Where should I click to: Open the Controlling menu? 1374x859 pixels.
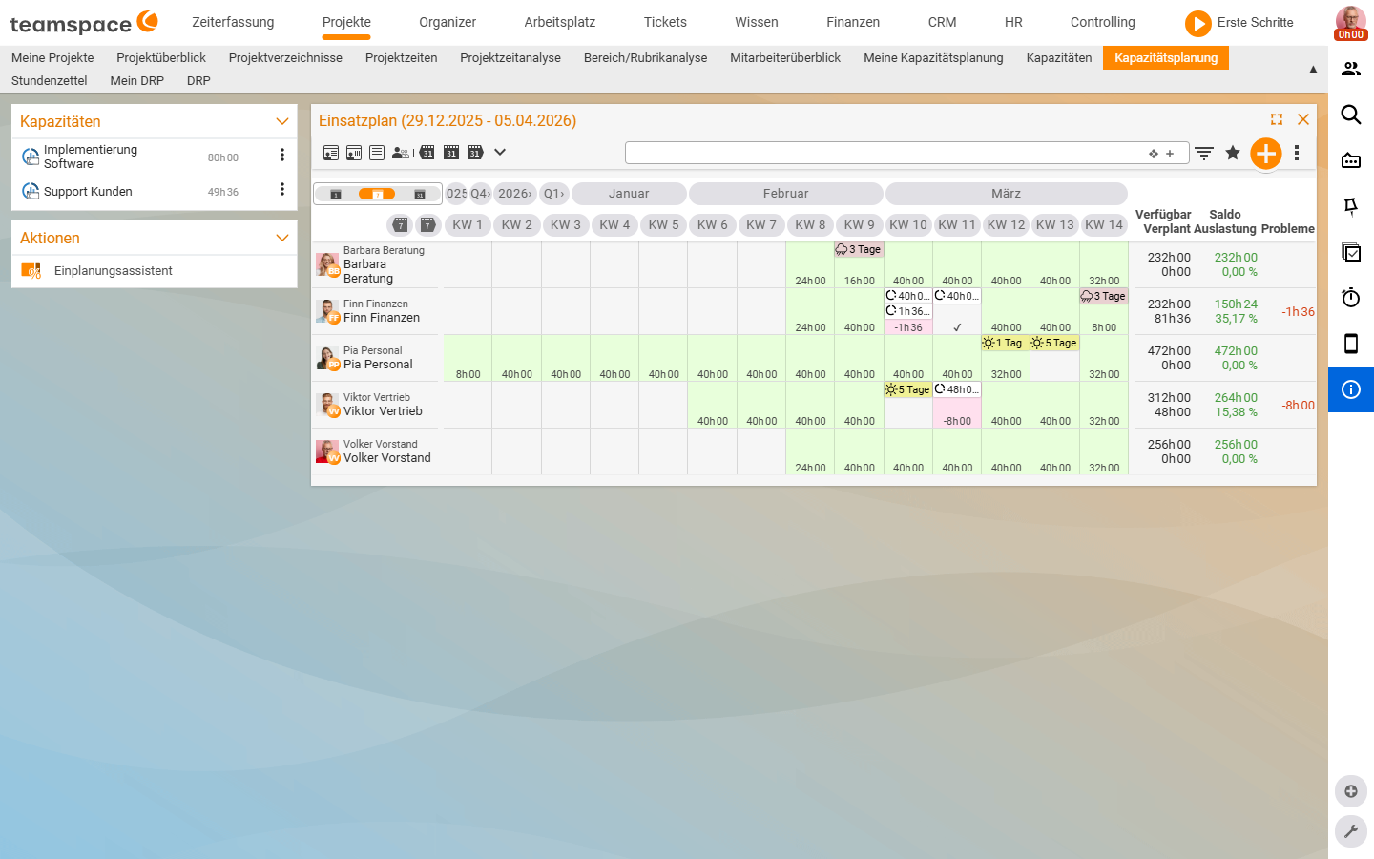click(x=1103, y=22)
